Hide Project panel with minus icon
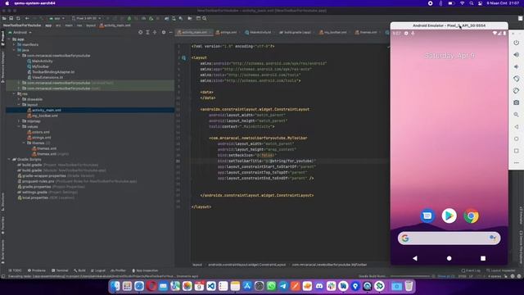 point(171,33)
